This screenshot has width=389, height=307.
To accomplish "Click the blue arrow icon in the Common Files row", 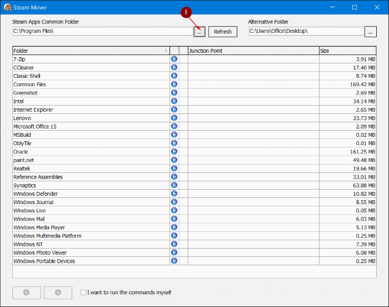I will tap(174, 84).
